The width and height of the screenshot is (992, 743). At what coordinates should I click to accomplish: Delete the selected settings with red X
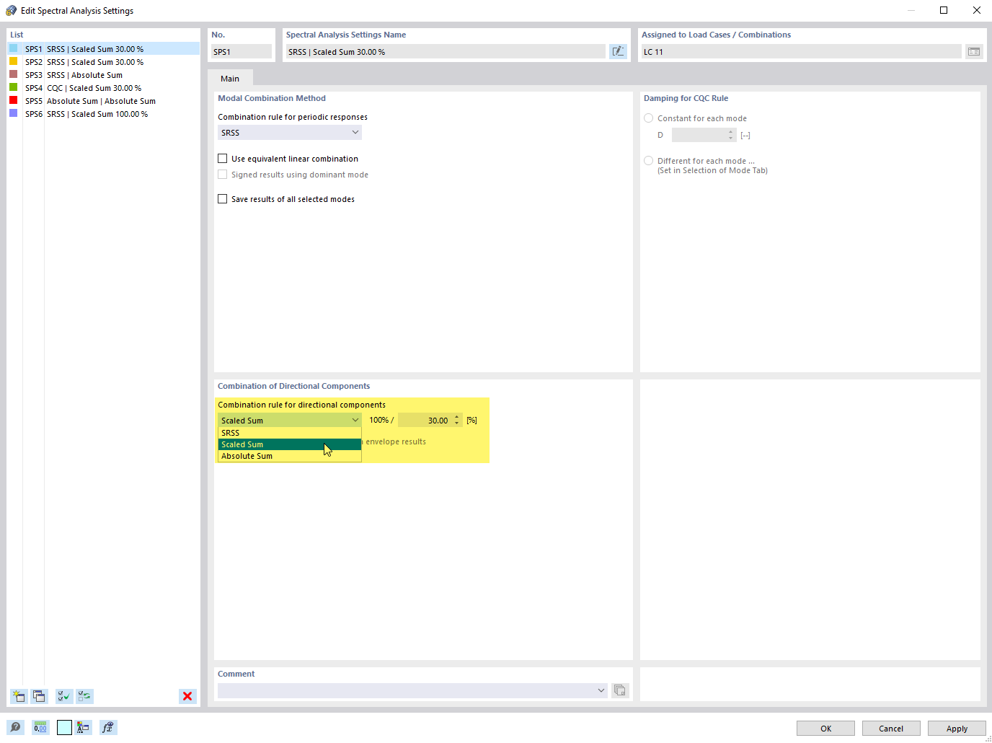coord(187,696)
